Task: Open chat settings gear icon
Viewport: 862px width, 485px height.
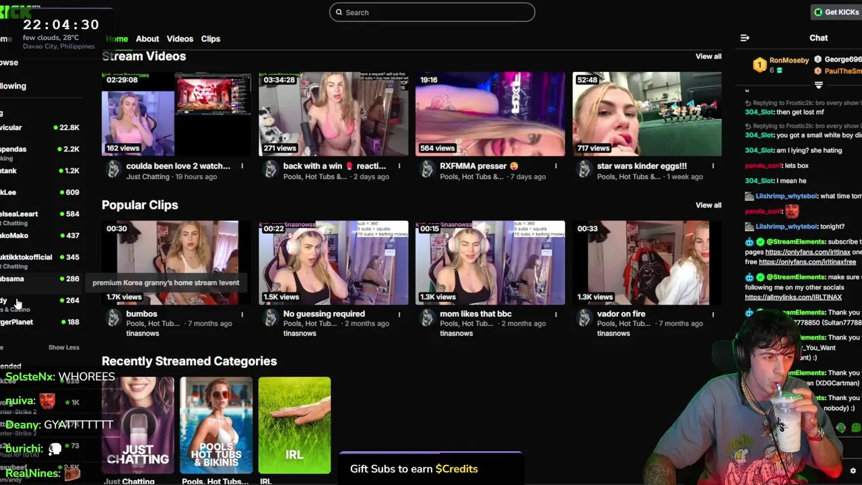Action: (x=853, y=471)
